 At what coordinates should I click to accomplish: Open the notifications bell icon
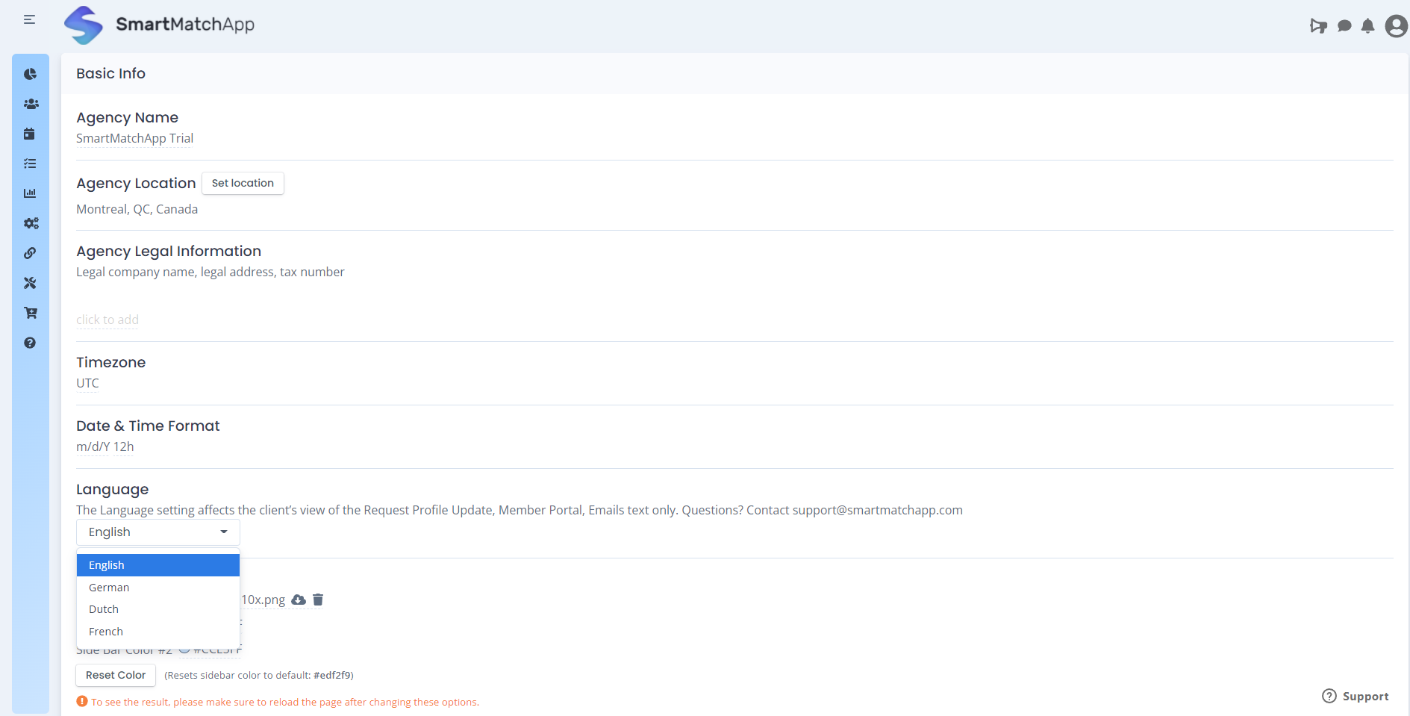point(1367,26)
